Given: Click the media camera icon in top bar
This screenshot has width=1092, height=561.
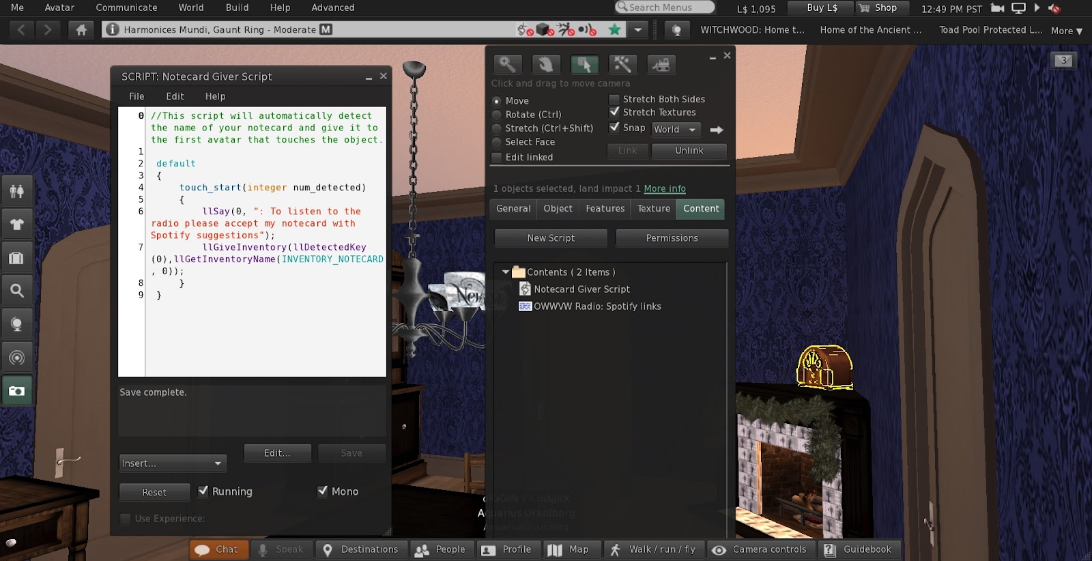Looking at the screenshot, I should (997, 8).
